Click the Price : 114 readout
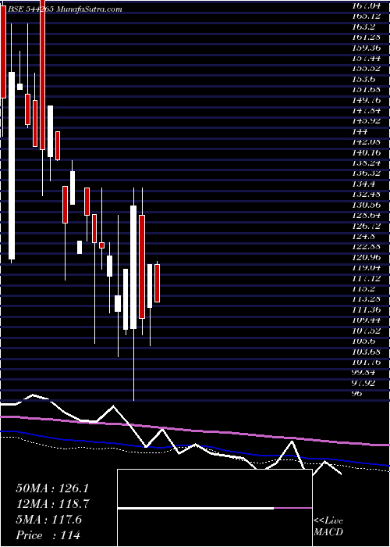 click(48, 535)
